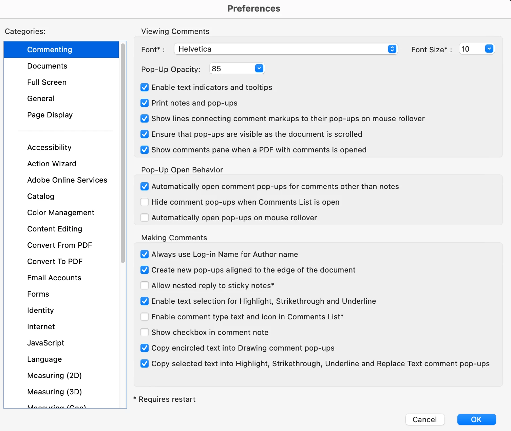The height and width of the screenshot is (431, 511).
Task: Disable Always use Log-in Name for Author name
Action: [x=145, y=255]
